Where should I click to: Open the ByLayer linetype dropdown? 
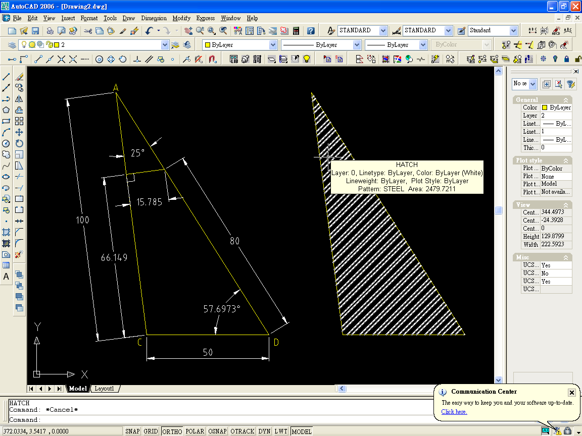(x=357, y=45)
